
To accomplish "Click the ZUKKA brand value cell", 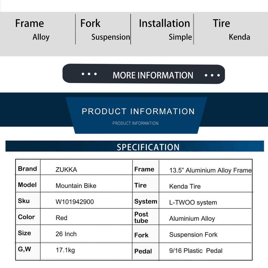I will tap(86, 167).
